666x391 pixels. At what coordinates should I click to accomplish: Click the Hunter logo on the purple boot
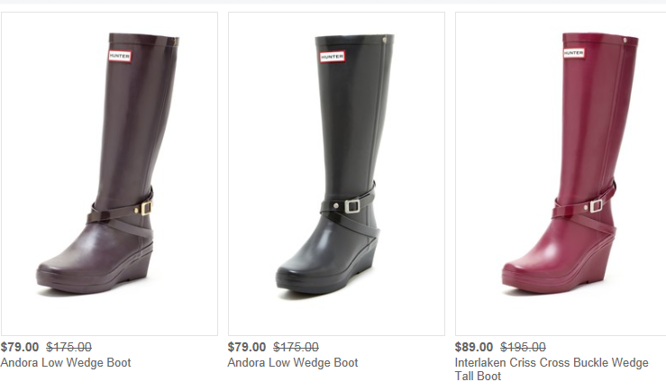[120, 56]
